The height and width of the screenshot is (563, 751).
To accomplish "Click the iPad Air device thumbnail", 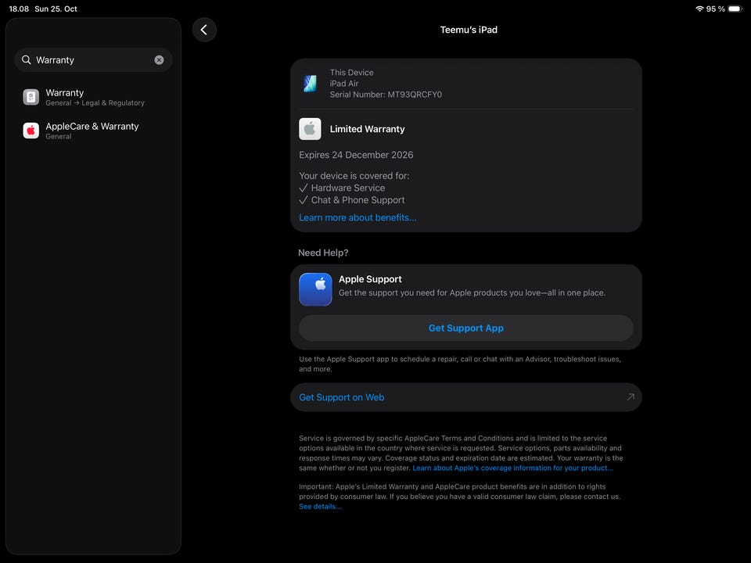I will 311,84.
